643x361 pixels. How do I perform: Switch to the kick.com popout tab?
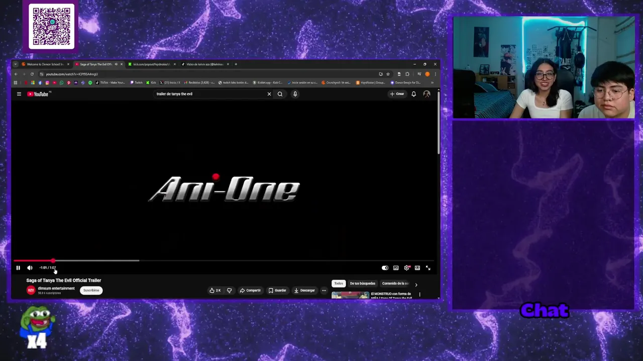pos(151,64)
